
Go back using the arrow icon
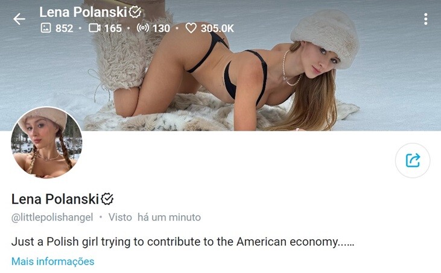(x=19, y=19)
